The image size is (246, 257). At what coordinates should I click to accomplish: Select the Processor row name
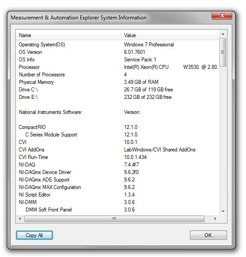(x=29, y=67)
